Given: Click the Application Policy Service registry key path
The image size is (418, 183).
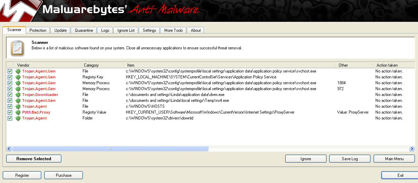Looking at the screenshot, I should (x=201, y=77).
